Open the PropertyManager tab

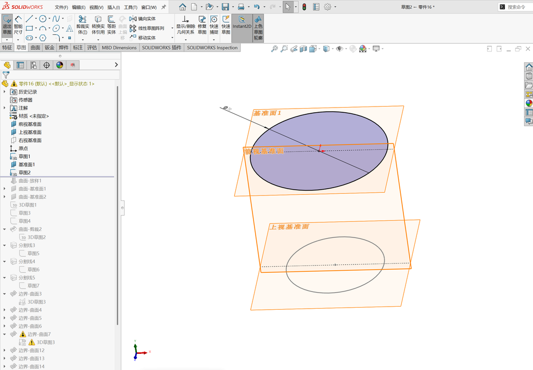[x=20, y=65]
